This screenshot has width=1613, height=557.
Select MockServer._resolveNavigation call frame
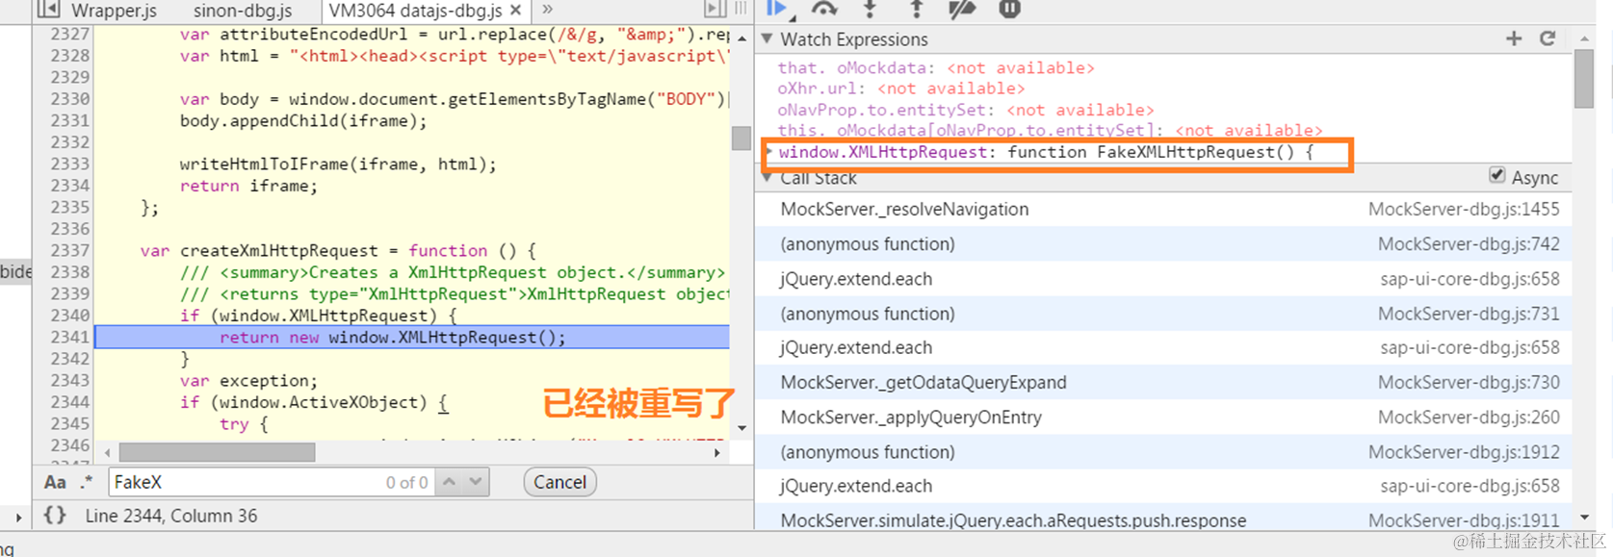pyautogui.click(x=1163, y=210)
